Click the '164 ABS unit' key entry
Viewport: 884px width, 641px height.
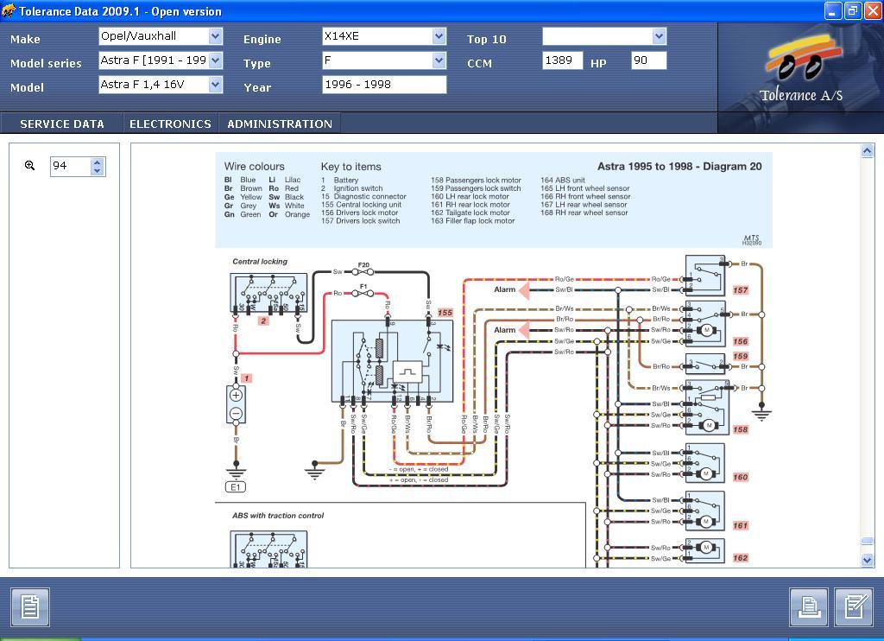(x=563, y=180)
